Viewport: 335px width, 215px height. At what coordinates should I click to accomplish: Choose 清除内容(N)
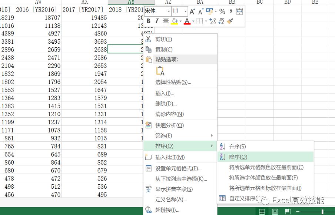point(180,114)
